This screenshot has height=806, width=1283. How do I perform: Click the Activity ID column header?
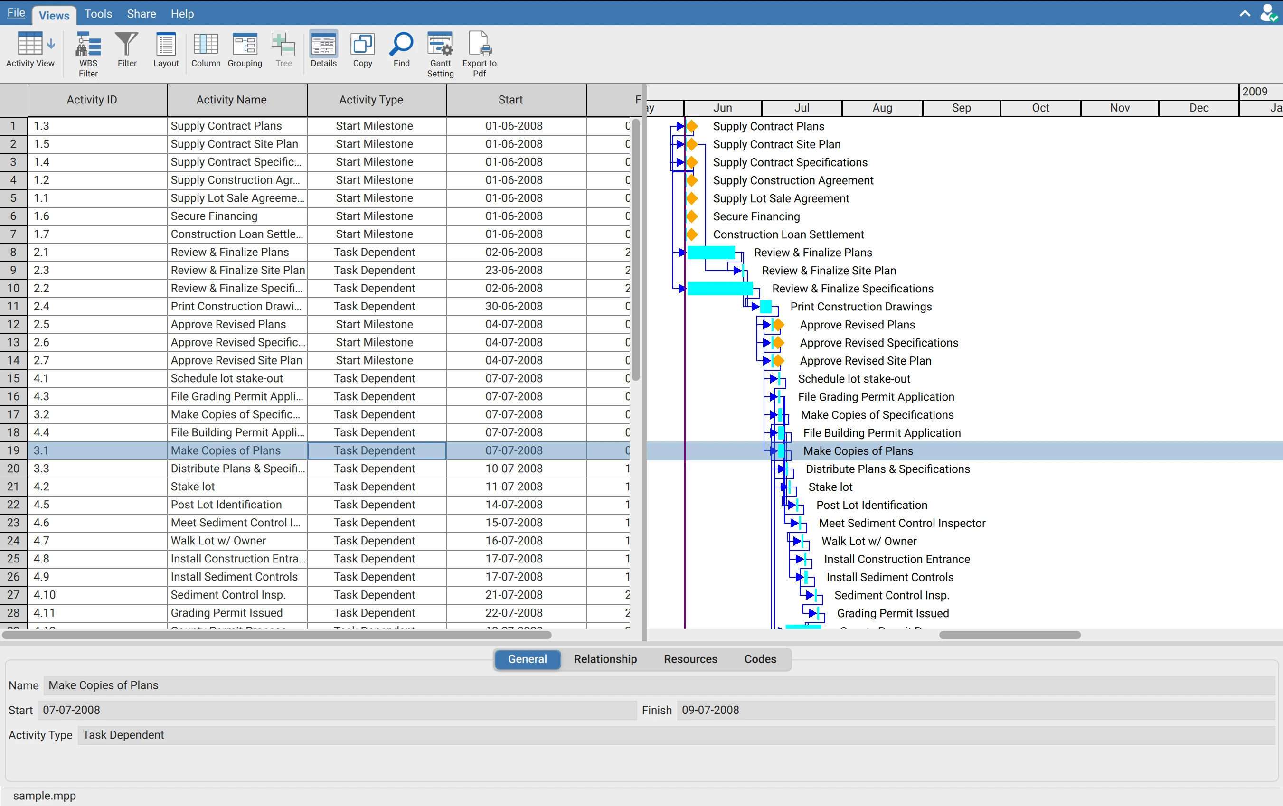97,100
